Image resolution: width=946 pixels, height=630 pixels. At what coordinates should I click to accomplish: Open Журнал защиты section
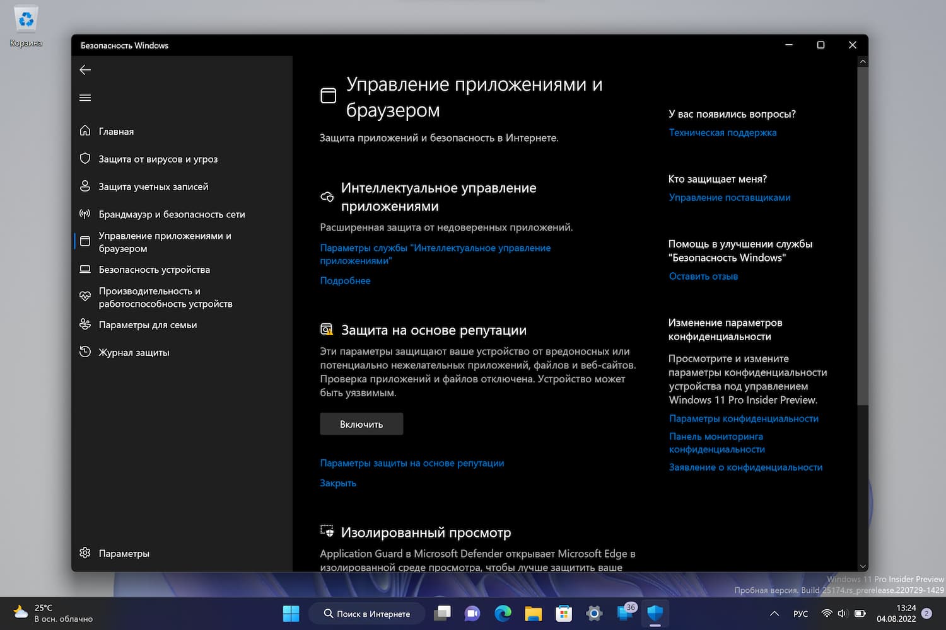click(x=134, y=352)
